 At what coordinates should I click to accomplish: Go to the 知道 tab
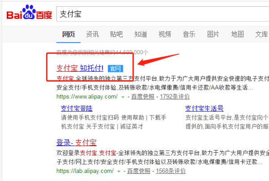point(141,35)
